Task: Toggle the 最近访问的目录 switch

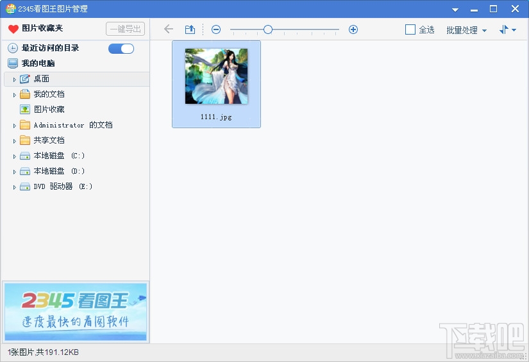Action: (x=121, y=49)
